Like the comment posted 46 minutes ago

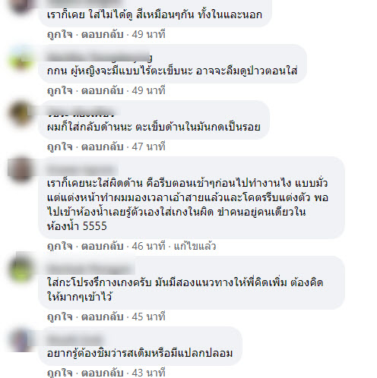[x=60, y=246]
